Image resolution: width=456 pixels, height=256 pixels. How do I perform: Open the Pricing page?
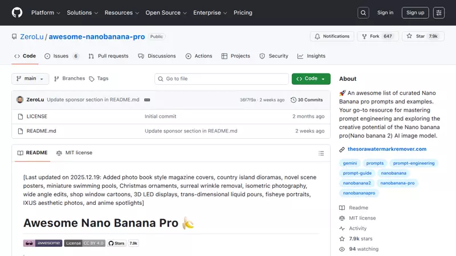[x=243, y=13]
